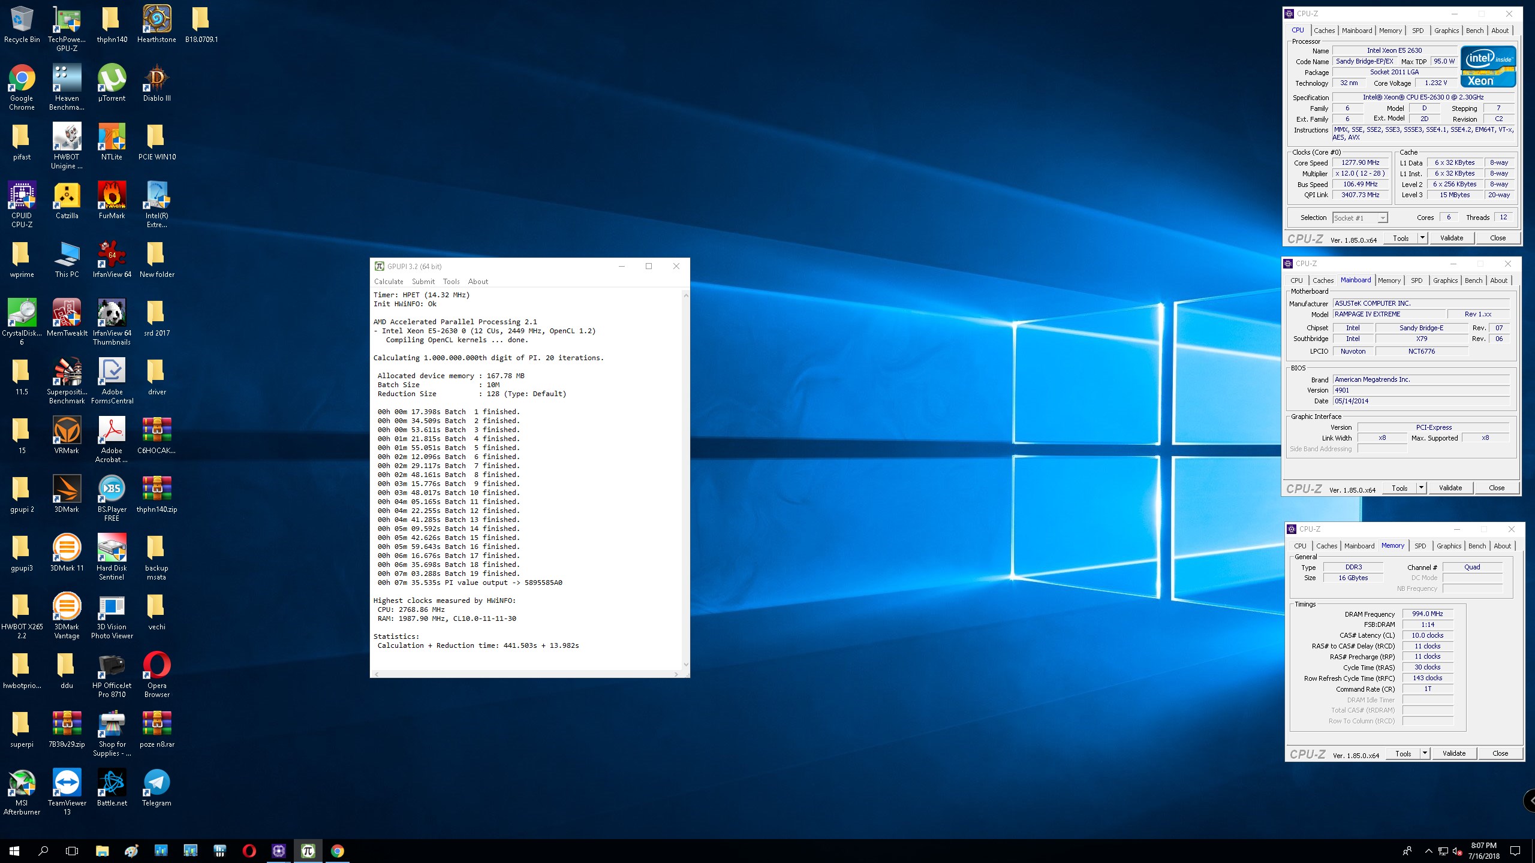Expand Tools dropdown arrow in Mainboard window
This screenshot has height=863, width=1535.
click(1421, 488)
